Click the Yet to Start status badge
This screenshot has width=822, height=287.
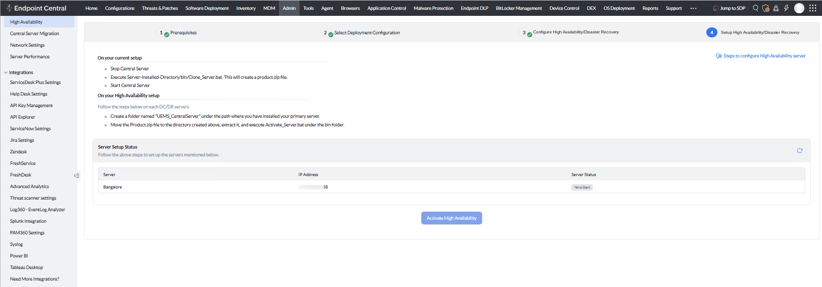582,187
